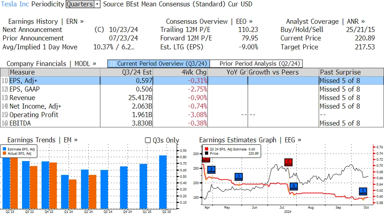The image size is (384, 215).
Task: Select the Revenue measure row
Action: (x=192, y=98)
